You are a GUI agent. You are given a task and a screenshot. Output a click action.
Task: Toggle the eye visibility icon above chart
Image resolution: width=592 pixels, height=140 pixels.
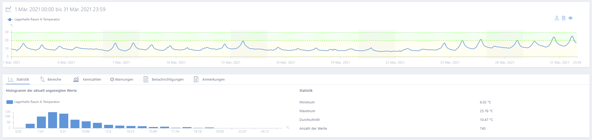(570, 18)
